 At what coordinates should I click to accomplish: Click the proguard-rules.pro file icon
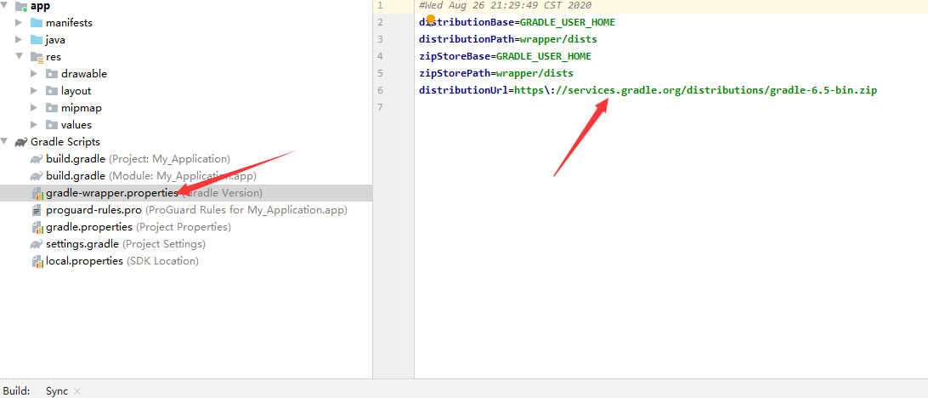(x=37, y=210)
